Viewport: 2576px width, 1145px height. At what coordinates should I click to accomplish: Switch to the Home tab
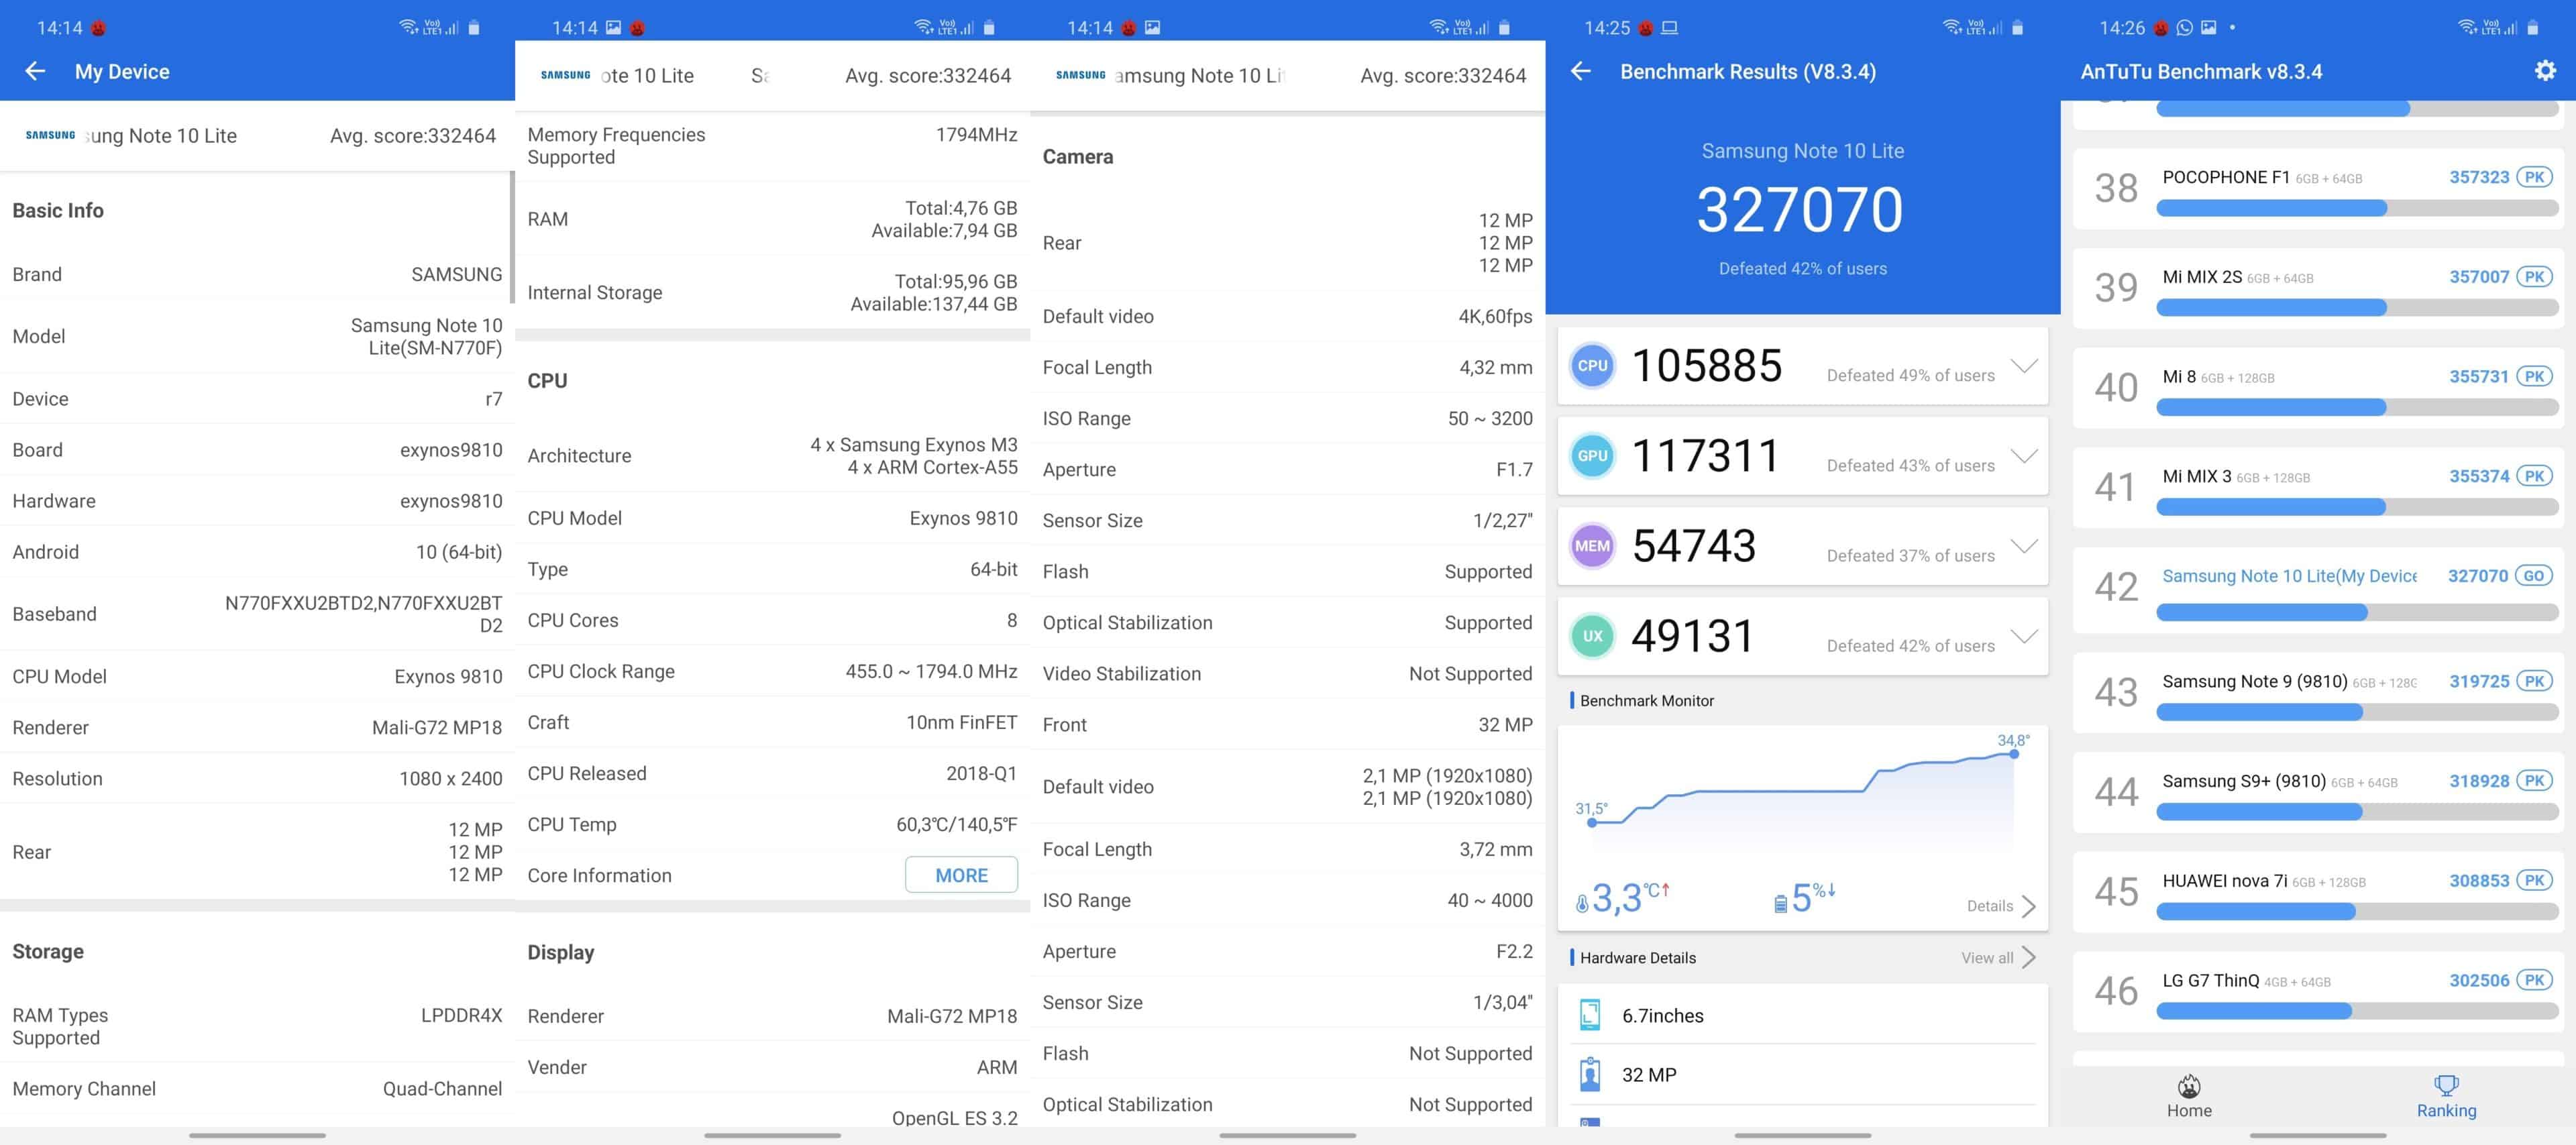point(2189,1096)
